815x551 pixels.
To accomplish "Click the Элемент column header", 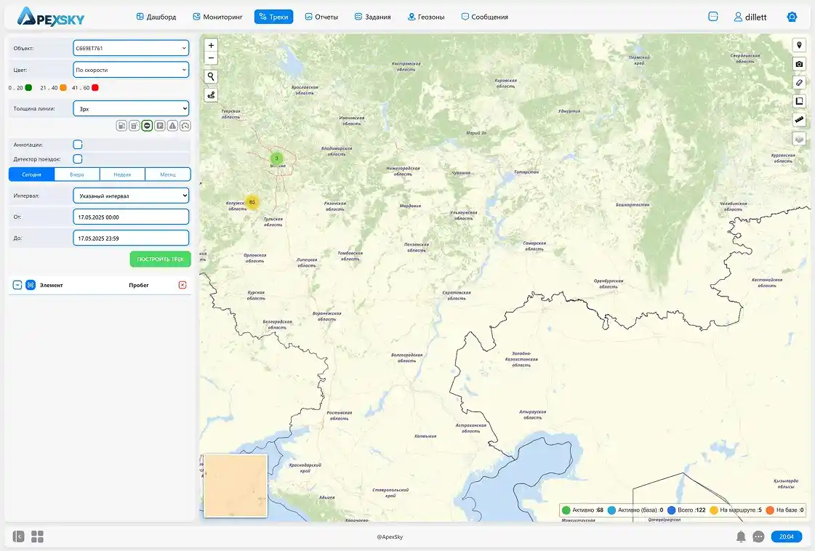I will [51, 285].
